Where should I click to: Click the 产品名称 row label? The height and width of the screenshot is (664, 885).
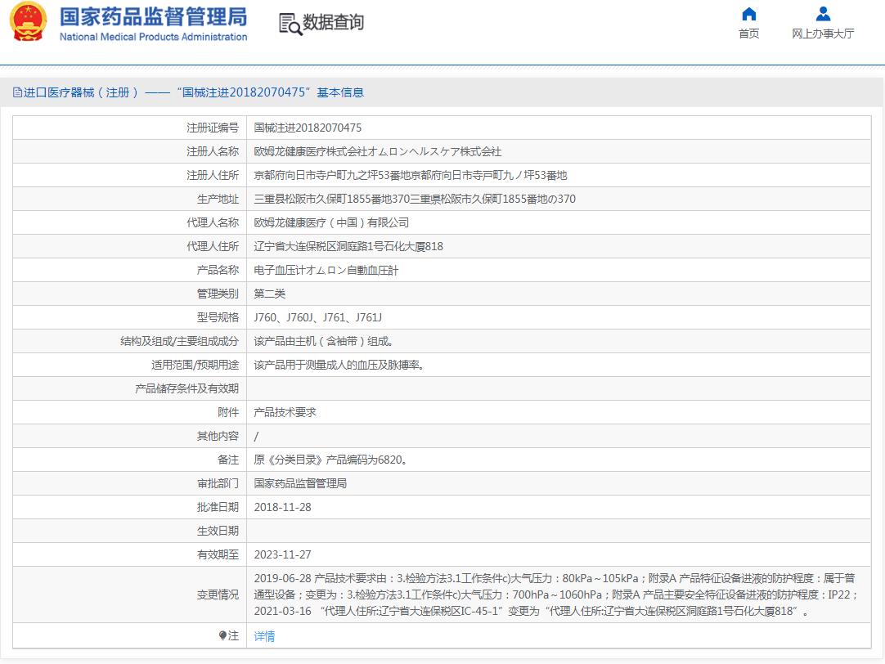pyautogui.click(x=218, y=270)
